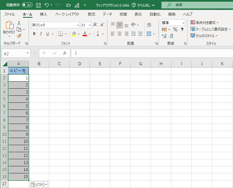The width and height of the screenshot is (233, 188).
Task: Toggle the AutoSave switch
Action: (x=27, y=5)
